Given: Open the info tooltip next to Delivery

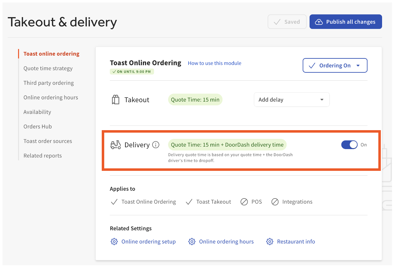Looking at the screenshot, I should (156, 144).
